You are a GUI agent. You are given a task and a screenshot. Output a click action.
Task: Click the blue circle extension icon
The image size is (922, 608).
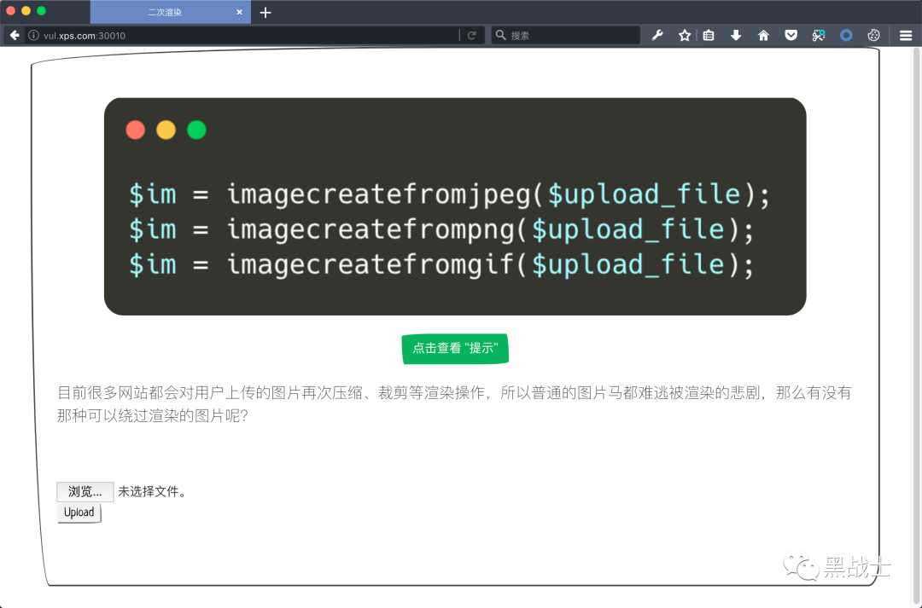(846, 35)
